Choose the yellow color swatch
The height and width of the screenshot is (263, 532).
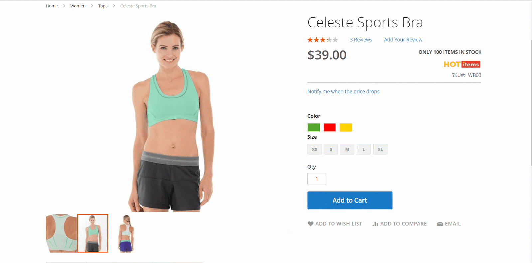point(346,127)
